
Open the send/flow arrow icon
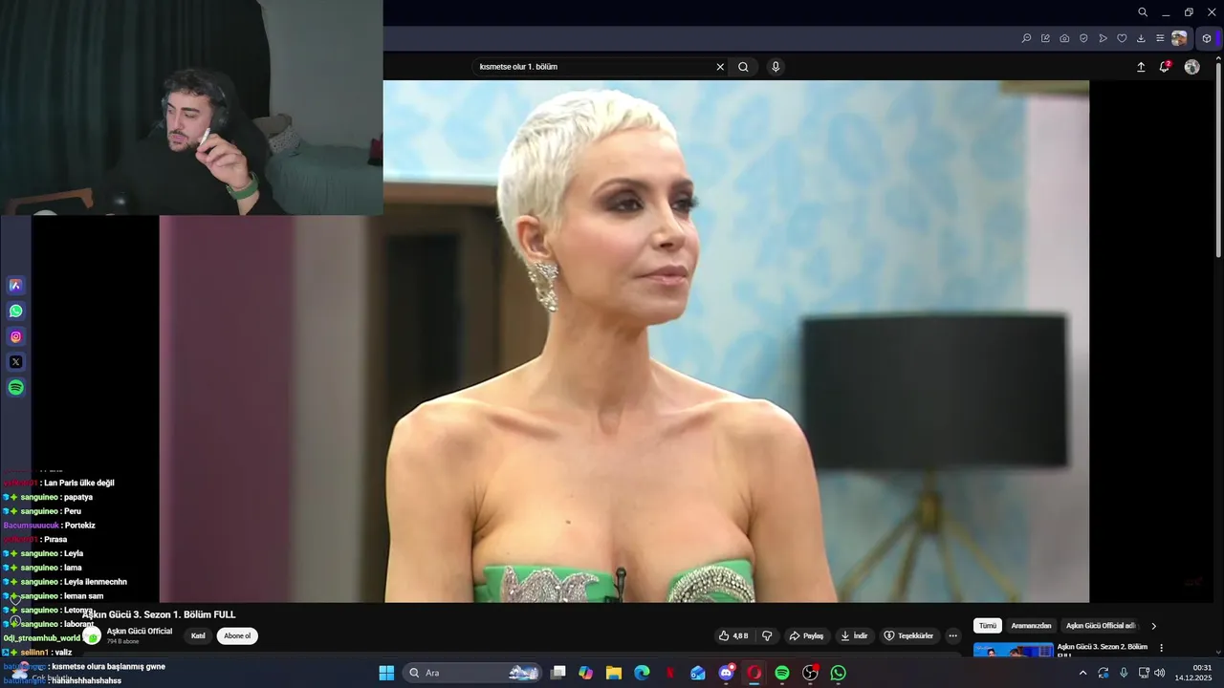tap(1103, 38)
